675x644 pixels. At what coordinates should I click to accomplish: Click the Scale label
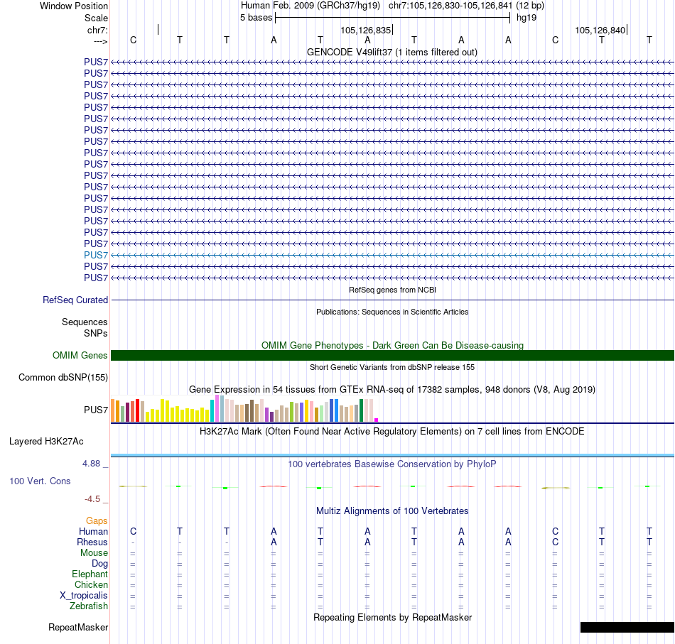[96, 18]
